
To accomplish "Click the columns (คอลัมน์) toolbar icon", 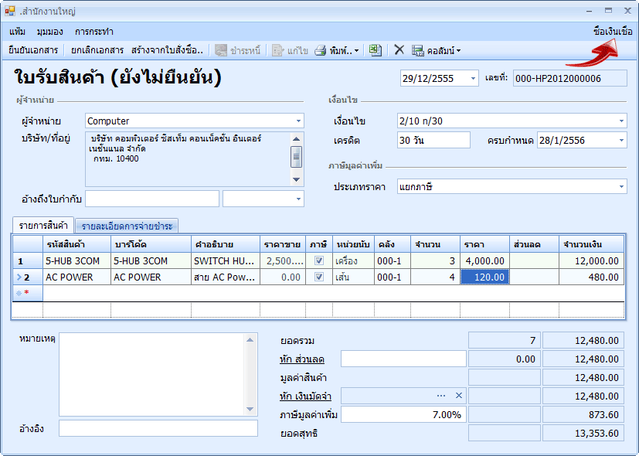I will pos(418,51).
